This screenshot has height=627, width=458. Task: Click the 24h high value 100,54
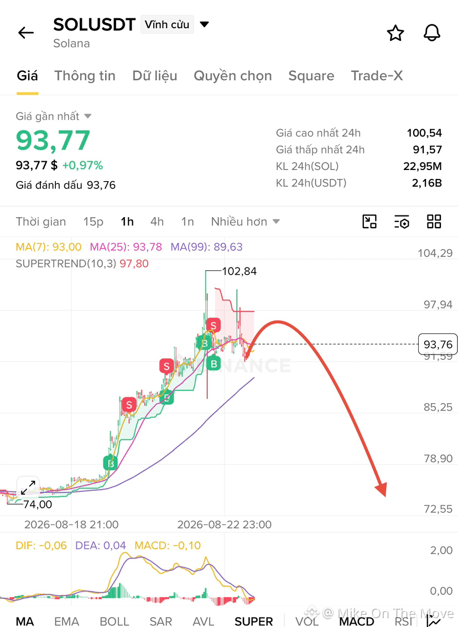tap(424, 133)
